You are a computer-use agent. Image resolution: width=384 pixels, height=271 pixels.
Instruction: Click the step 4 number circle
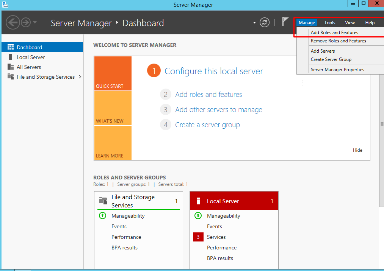click(166, 125)
